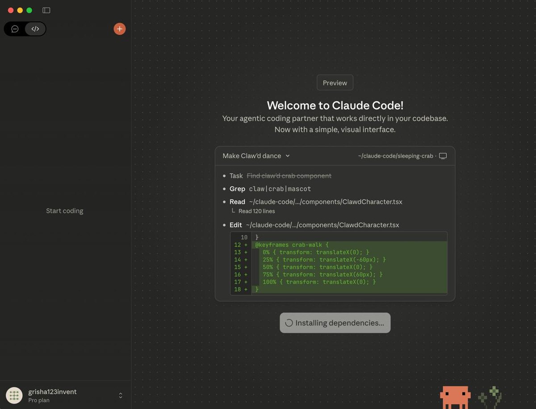Click the orange pixel crab mascot
Image resolution: width=536 pixels, height=409 pixels.
pos(455,397)
